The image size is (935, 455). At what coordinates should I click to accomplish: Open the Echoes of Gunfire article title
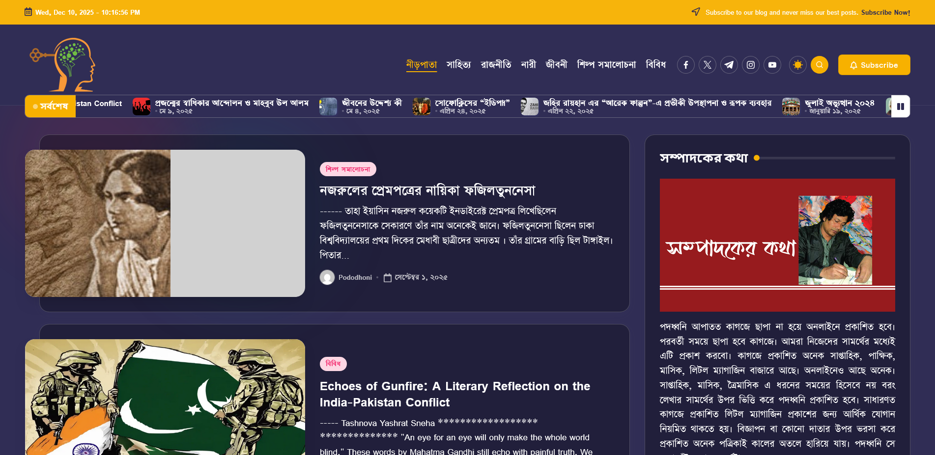click(455, 394)
